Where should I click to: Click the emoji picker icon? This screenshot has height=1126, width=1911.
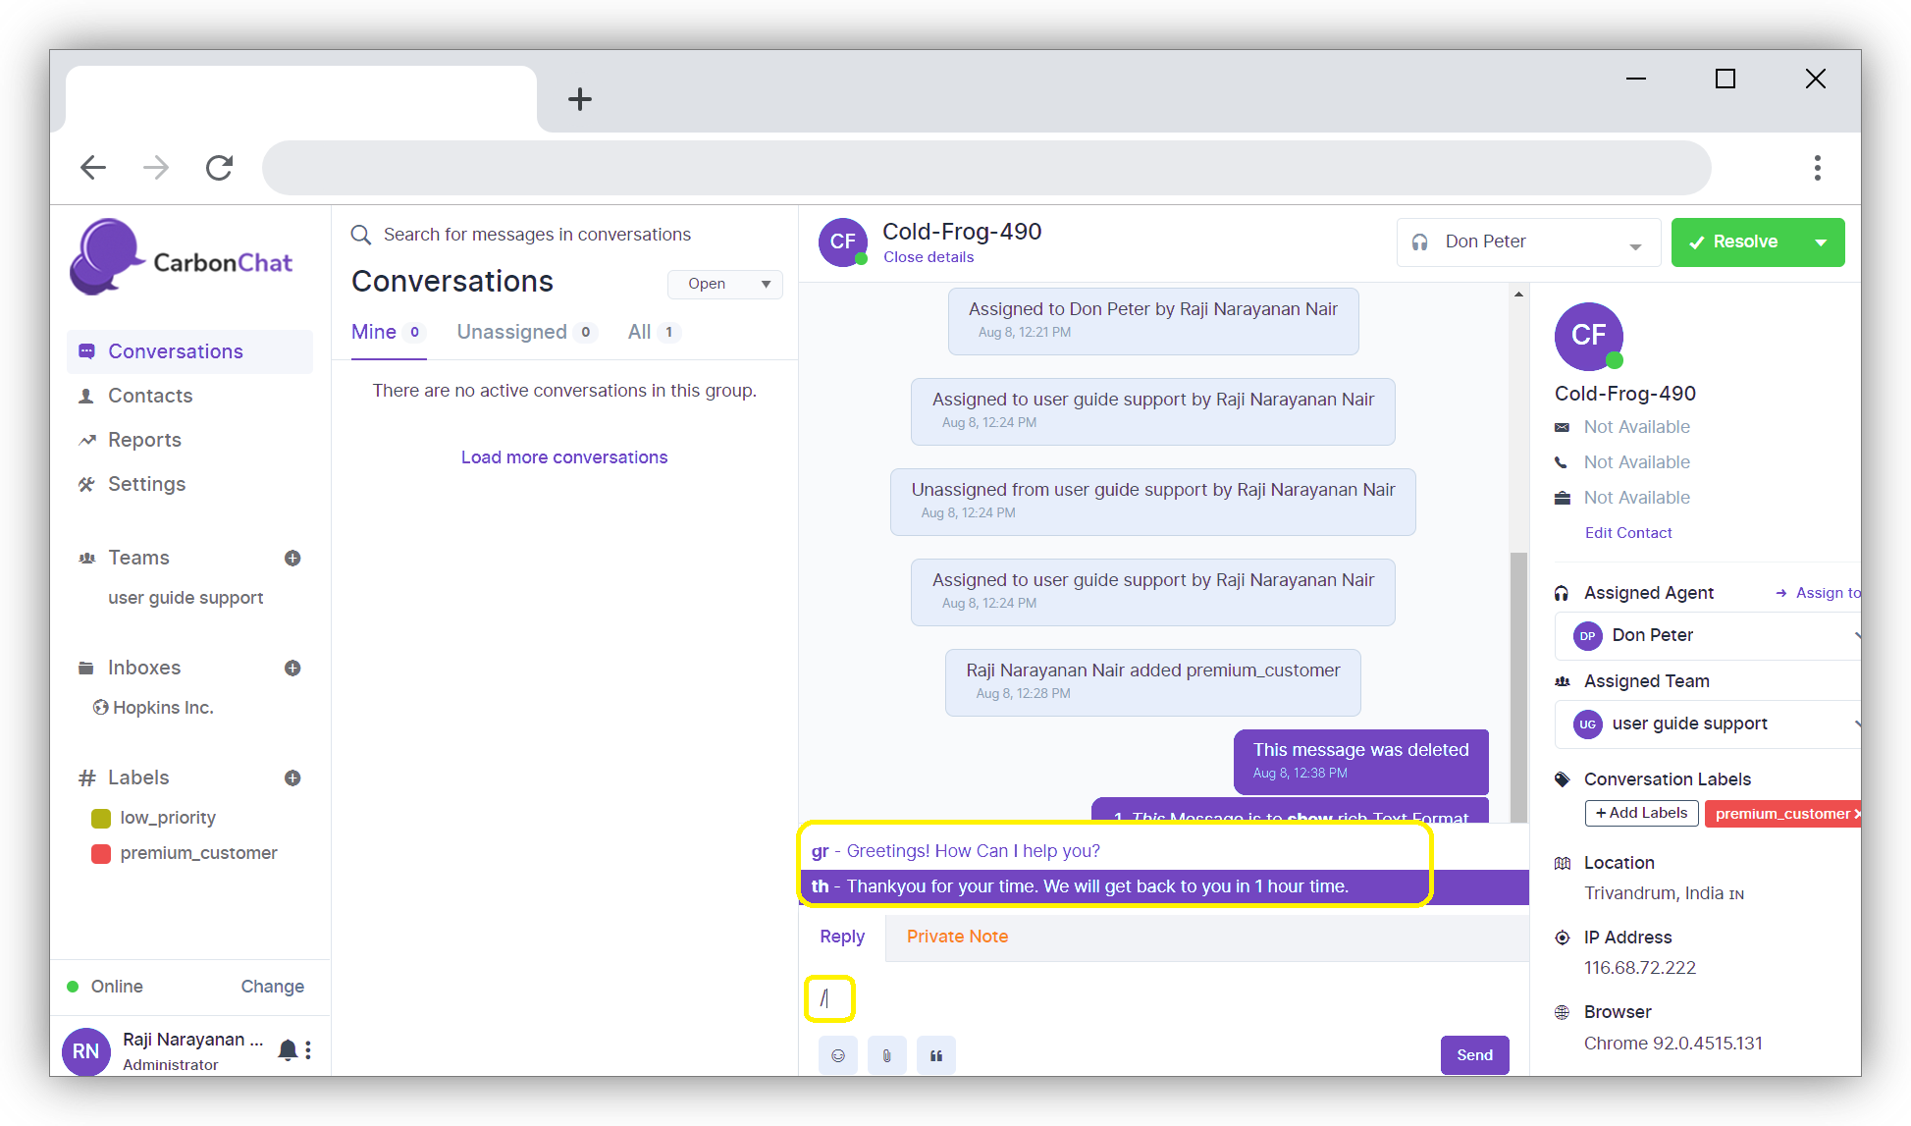pos(837,1055)
